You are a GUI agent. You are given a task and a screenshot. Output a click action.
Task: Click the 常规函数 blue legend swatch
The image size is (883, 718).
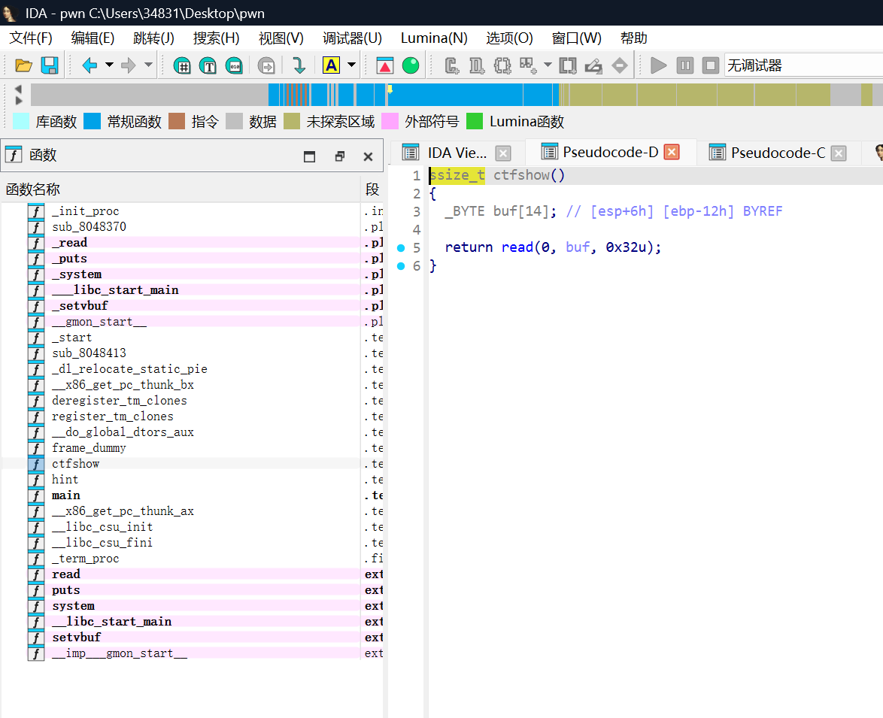pos(92,121)
